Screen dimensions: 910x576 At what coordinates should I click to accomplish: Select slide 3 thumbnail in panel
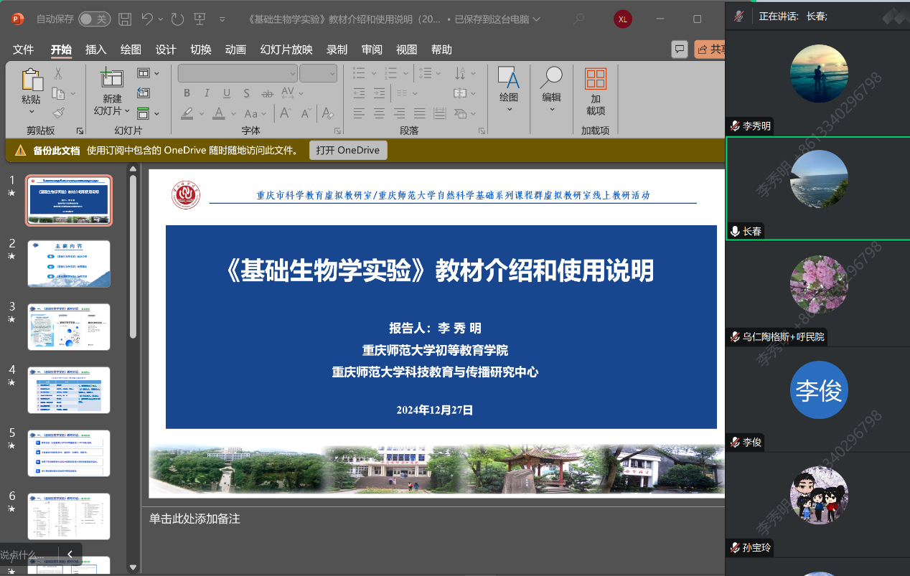point(69,326)
